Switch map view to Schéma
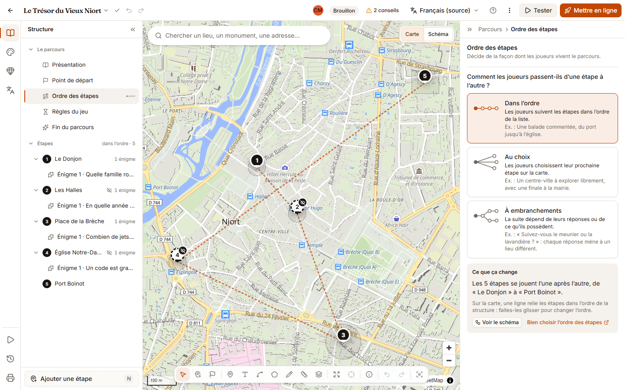The height and width of the screenshot is (390, 625). (x=438, y=34)
